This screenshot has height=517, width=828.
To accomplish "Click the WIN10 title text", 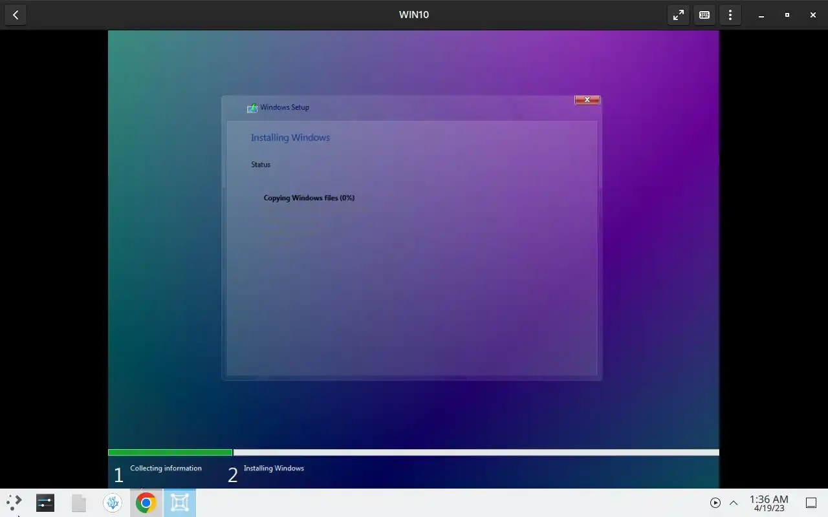I will click(414, 15).
